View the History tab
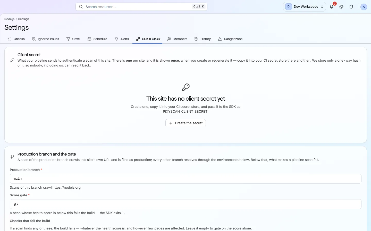Image resolution: width=371 pixels, height=231 pixels. (203, 39)
